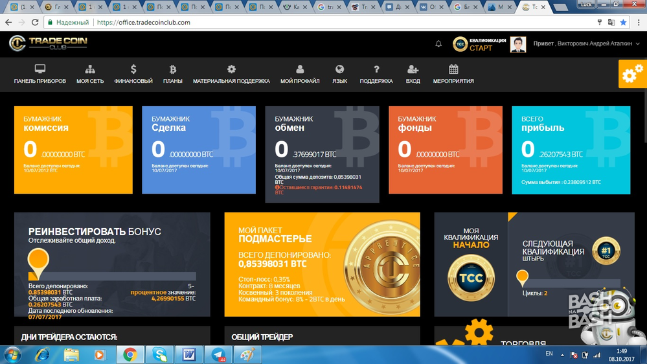Screen dimensions: 647x364
Task: Click the translate page icon
Action: click(x=611, y=22)
